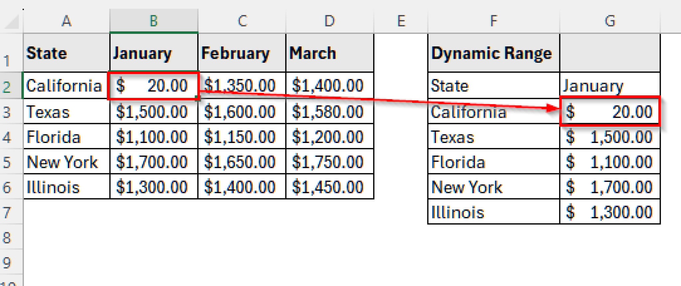The height and width of the screenshot is (286, 681).
Task: Select row header 5
Action: tap(10, 162)
